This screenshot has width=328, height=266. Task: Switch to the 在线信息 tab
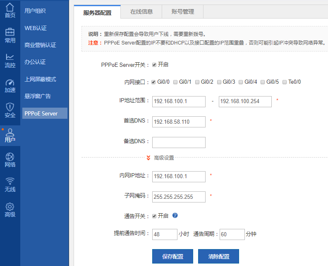[x=141, y=12]
